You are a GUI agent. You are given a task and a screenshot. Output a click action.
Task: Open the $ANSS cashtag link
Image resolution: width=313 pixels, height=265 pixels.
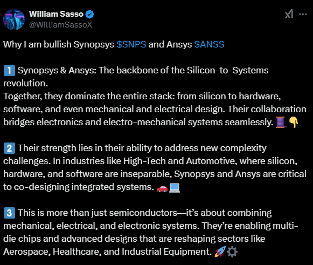coord(210,44)
